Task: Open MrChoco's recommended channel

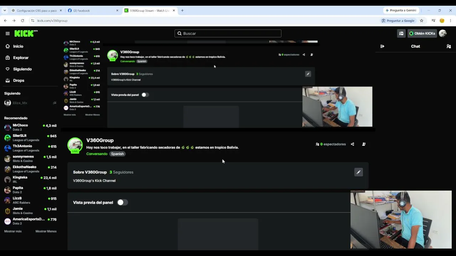Action: pos(30,127)
